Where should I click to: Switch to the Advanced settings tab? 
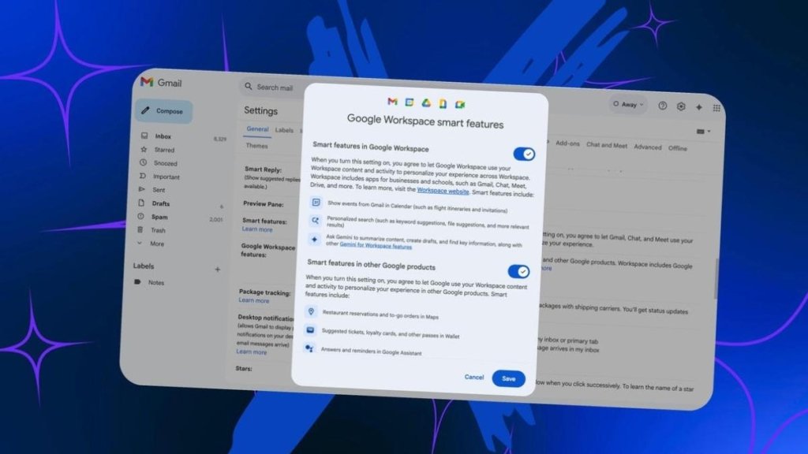[x=647, y=147]
